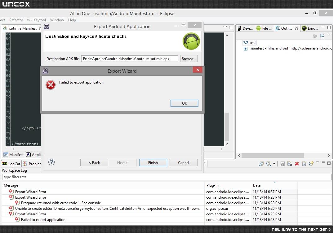The image size is (333, 233).
Task: Select the xml node in the Outline tree
Action: coord(250,43)
